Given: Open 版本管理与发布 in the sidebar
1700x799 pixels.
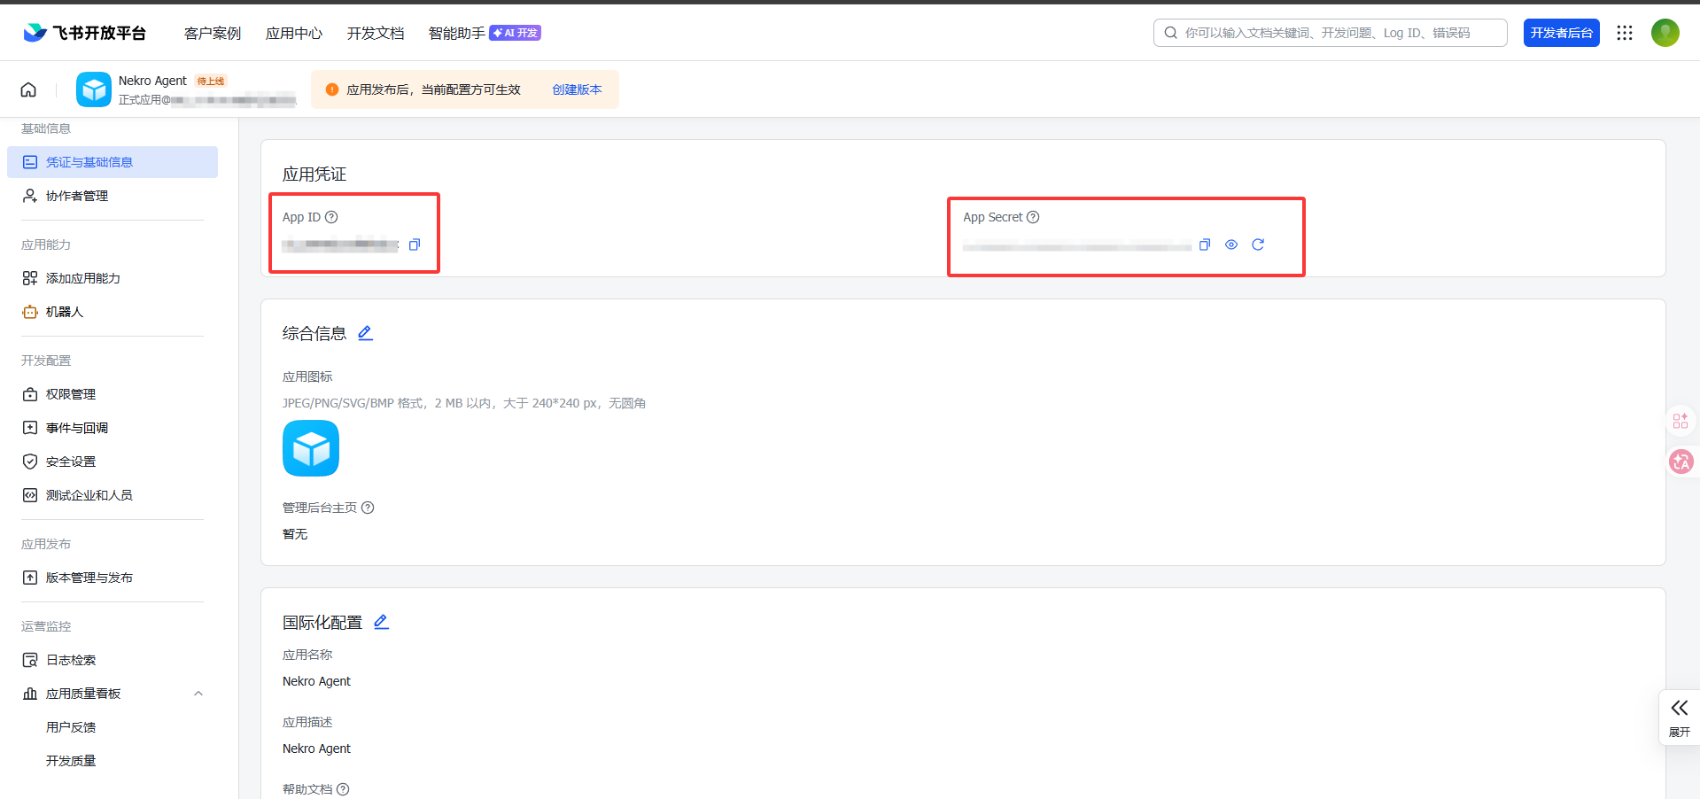Looking at the screenshot, I should click(x=89, y=578).
